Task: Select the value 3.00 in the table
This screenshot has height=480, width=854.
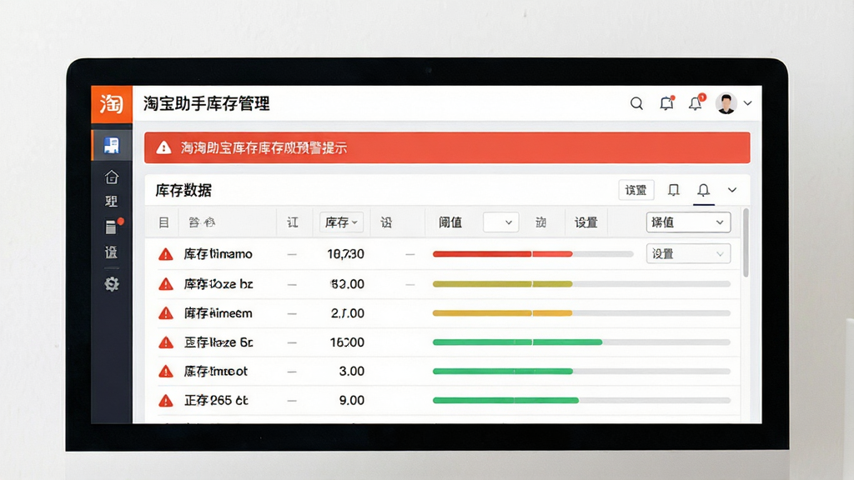Action: coord(351,371)
